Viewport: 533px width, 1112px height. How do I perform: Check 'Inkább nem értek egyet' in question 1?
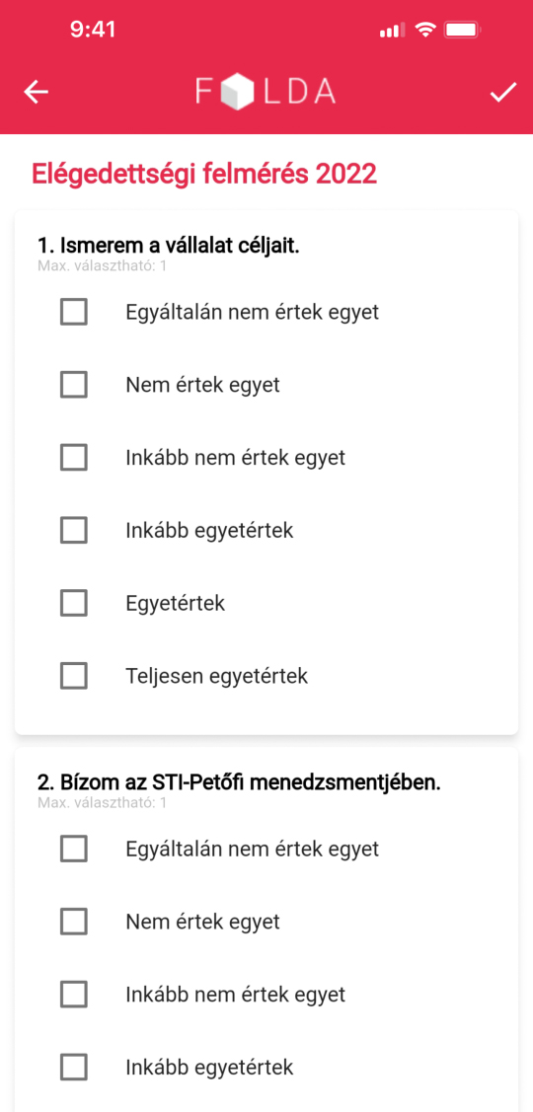[x=74, y=458]
